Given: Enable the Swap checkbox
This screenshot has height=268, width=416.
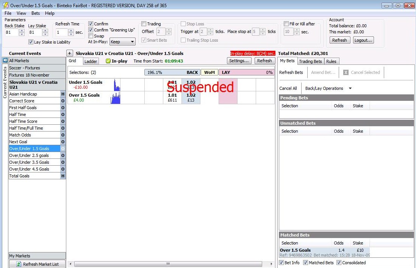Looking at the screenshot, I should [91, 36].
